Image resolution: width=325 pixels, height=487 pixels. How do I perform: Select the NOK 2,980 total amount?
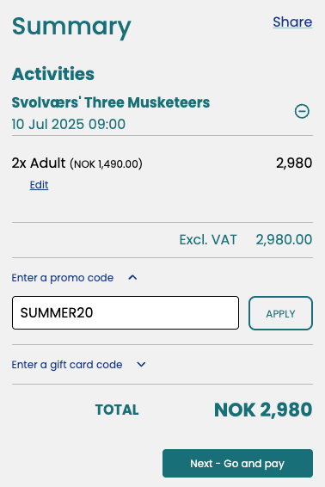(x=263, y=410)
